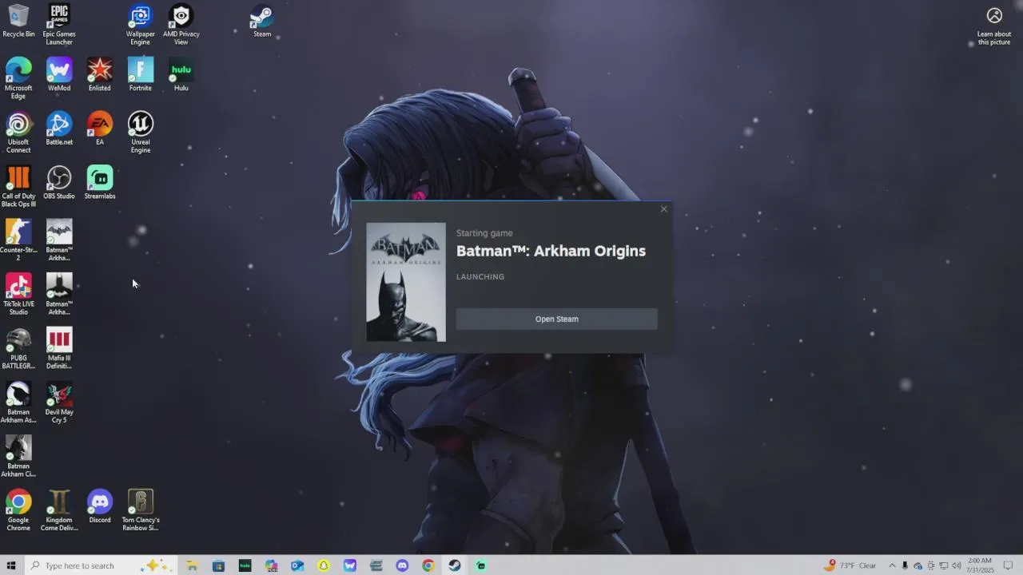Select the Mafia III Definitive desktop icon
Viewport: 1023px width, 575px height.
coord(59,348)
